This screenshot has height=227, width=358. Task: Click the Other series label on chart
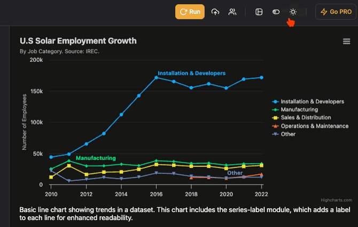235,173
